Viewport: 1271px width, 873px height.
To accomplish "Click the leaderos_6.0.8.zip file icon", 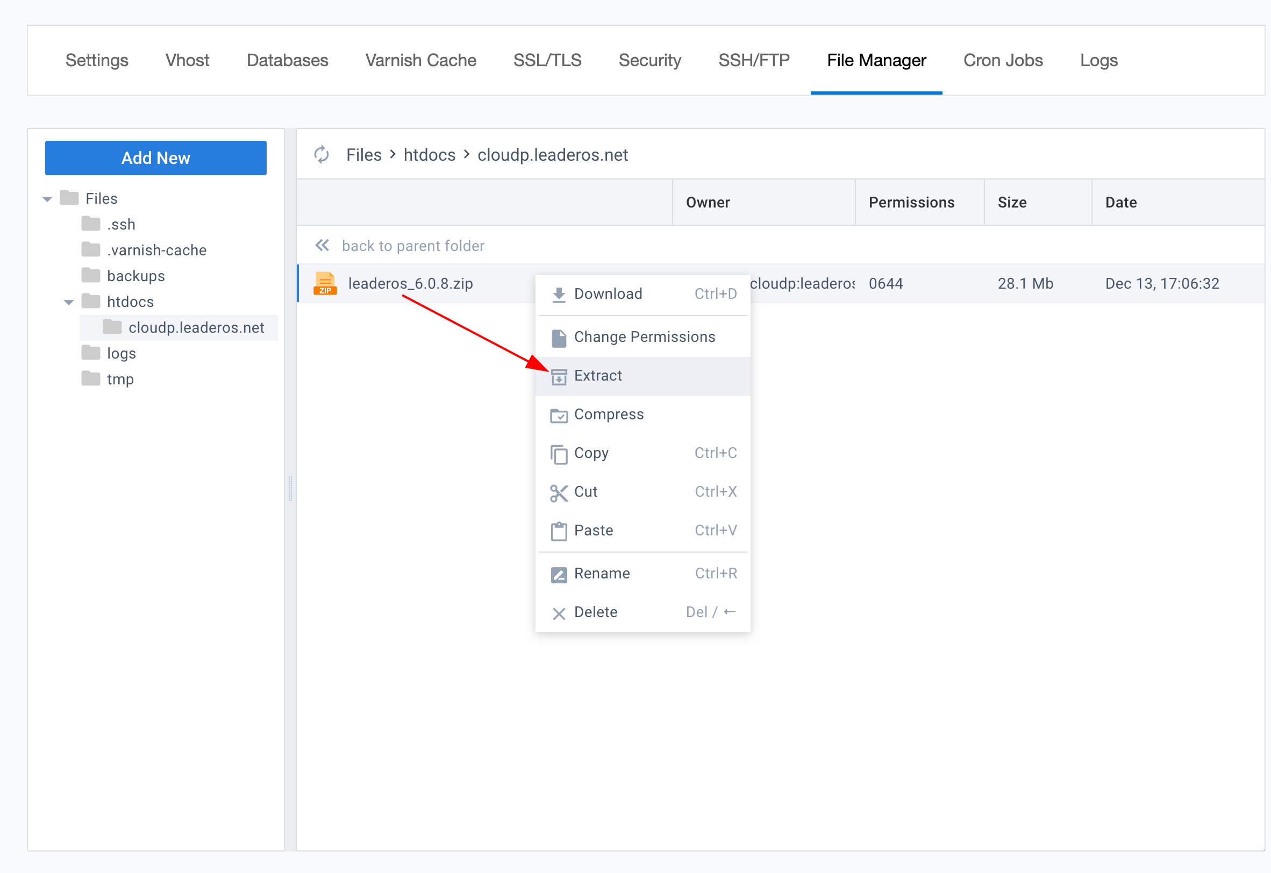I will (325, 283).
